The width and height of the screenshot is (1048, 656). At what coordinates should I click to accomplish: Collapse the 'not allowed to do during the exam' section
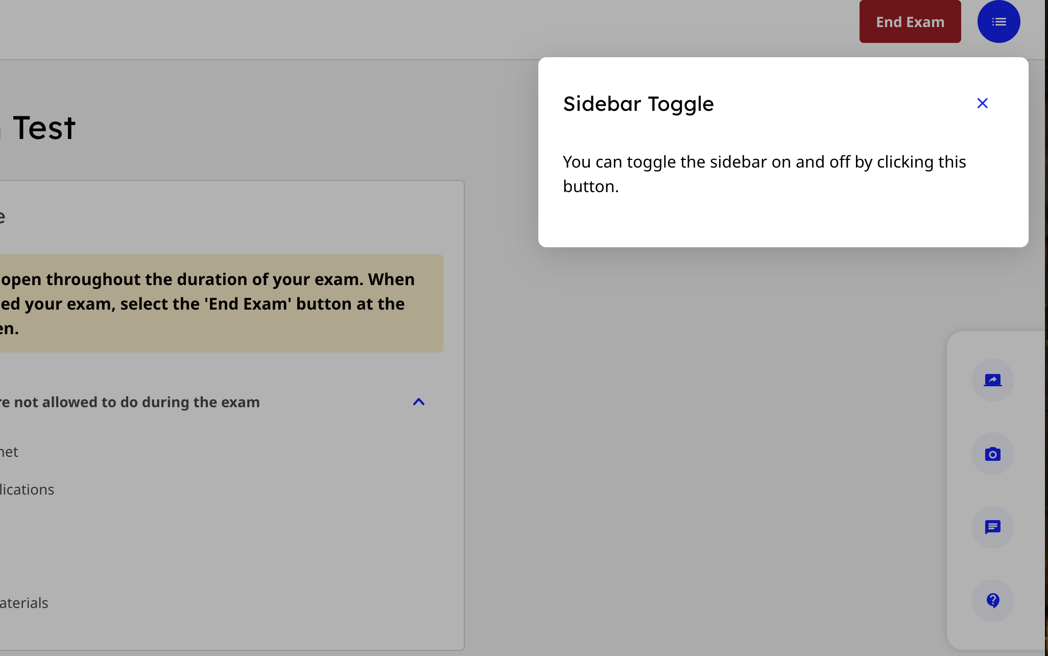tap(418, 402)
